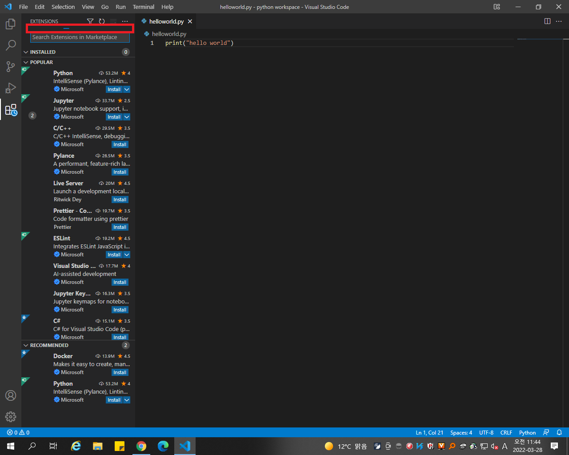This screenshot has width=569, height=455.
Task: Open Install dropdown for recommended Python extension
Action: (x=127, y=400)
